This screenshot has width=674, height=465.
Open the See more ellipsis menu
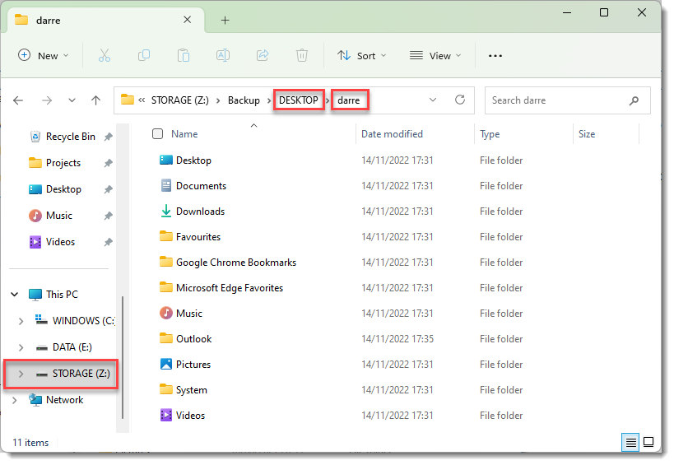coord(495,56)
